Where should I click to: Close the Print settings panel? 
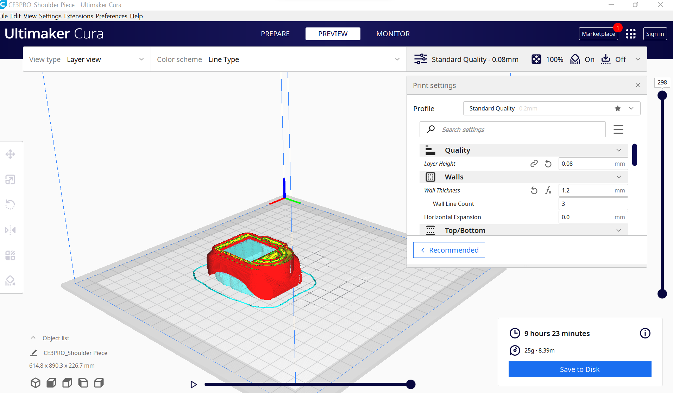[x=638, y=85]
